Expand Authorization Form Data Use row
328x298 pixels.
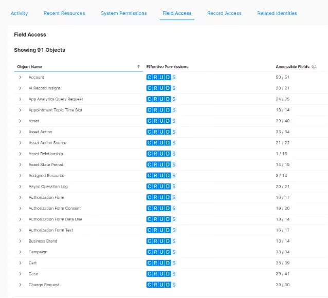click(20, 219)
